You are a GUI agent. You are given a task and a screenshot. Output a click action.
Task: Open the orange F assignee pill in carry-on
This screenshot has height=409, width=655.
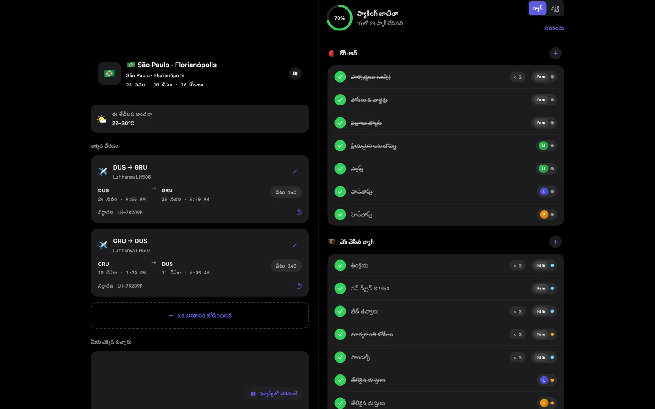pyautogui.click(x=546, y=214)
